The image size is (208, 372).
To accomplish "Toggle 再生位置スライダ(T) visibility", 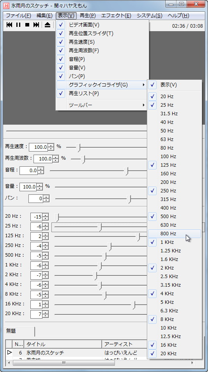I will click(102, 33).
